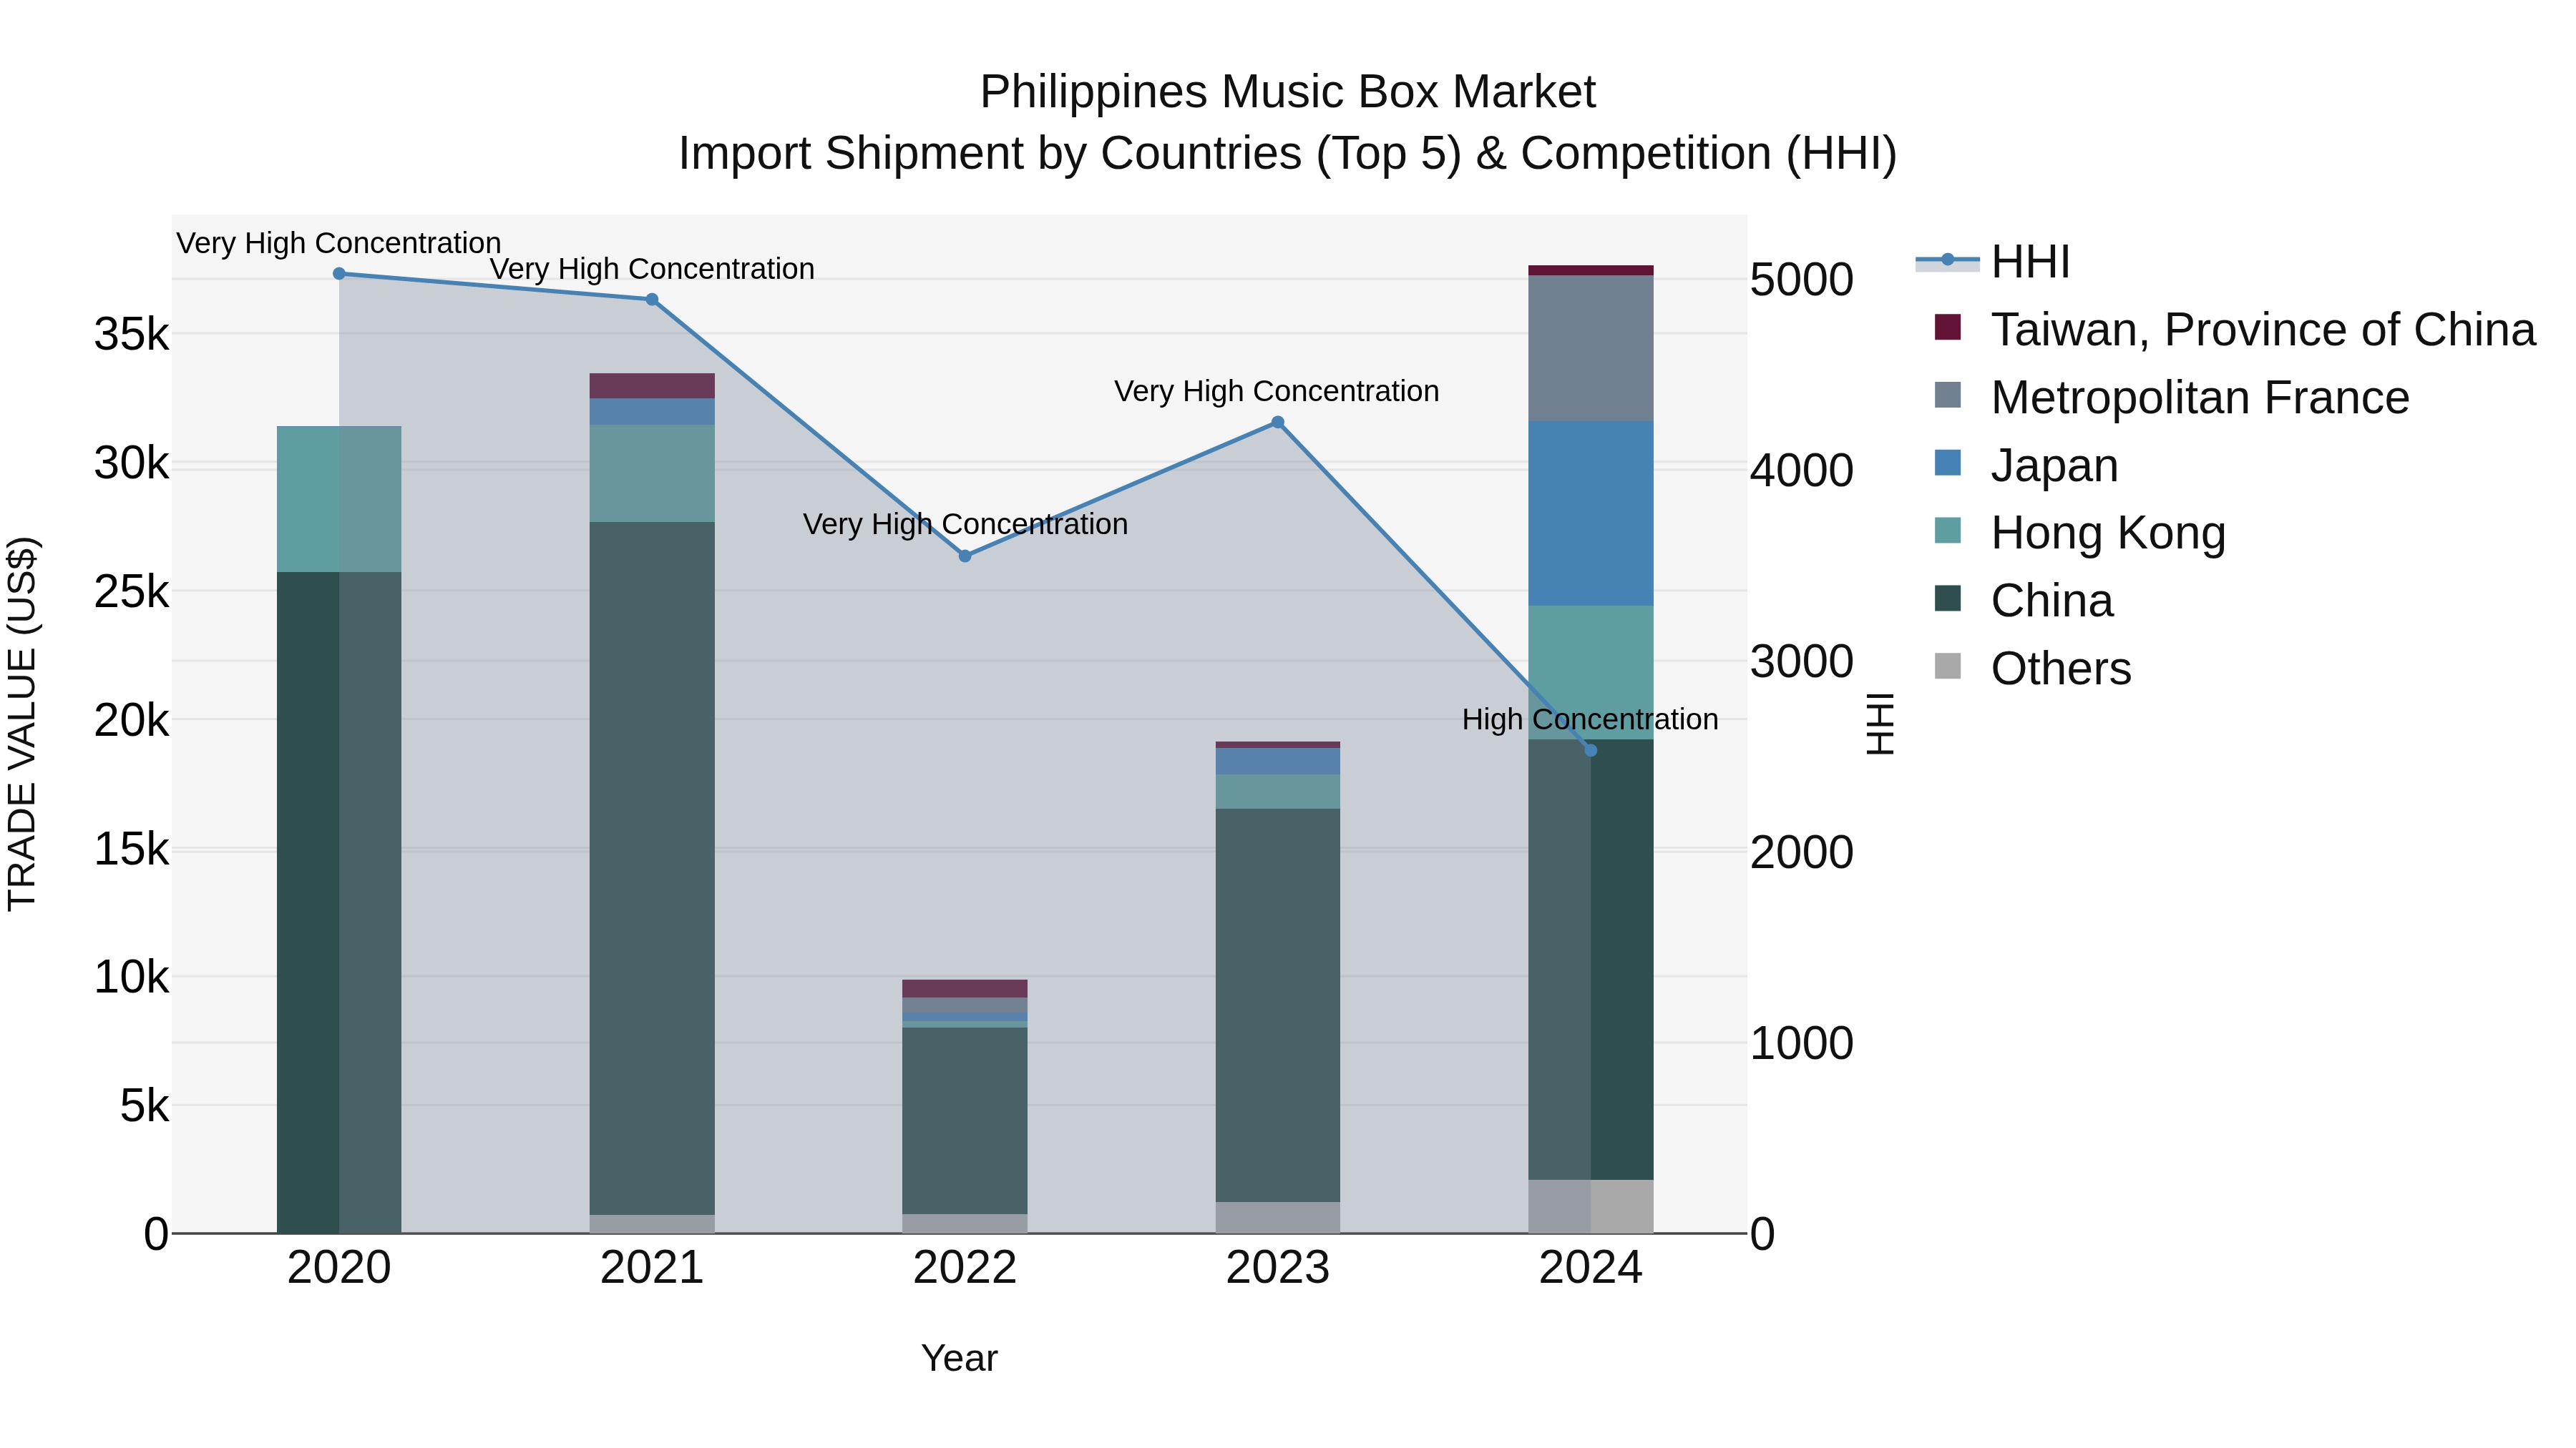The height and width of the screenshot is (1448, 2576).
Task: Toggle Others legend entry
Action: [2033, 669]
